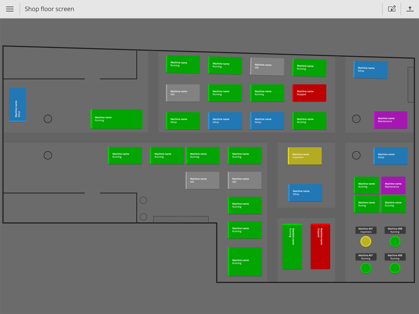Click the upload export arrow icon
The image size is (419, 314).
pyautogui.click(x=410, y=9)
